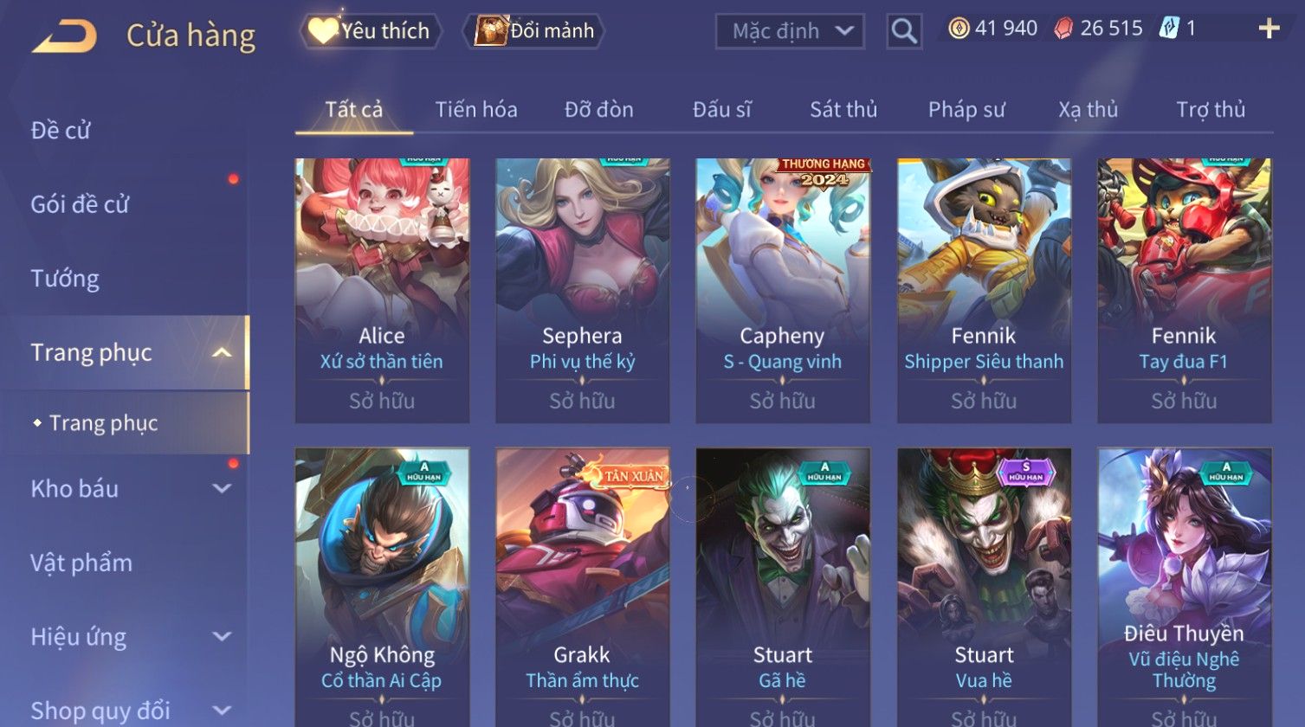Select Capheny S - Quang vinh skin
1305x727 pixels.
783,291
